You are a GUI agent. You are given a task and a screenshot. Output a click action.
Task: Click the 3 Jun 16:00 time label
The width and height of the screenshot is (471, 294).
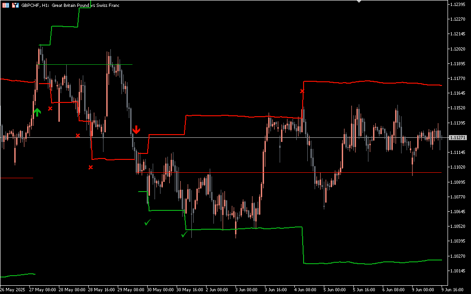[x=275, y=290]
